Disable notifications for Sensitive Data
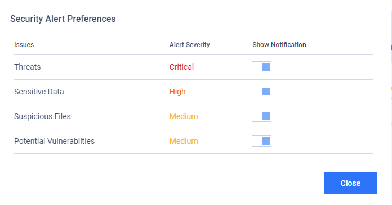Image resolution: width=392 pixels, height=205 pixels. point(261,92)
